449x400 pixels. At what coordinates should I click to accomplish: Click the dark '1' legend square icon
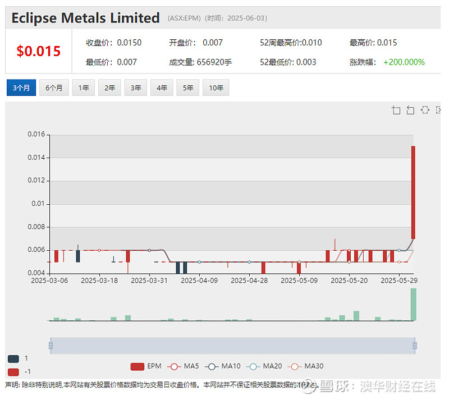click(x=13, y=358)
